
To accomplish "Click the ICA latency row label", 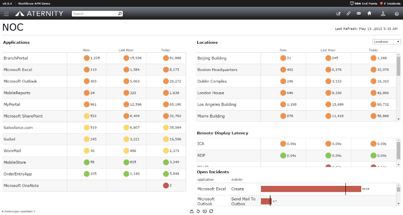I will (x=201, y=144).
